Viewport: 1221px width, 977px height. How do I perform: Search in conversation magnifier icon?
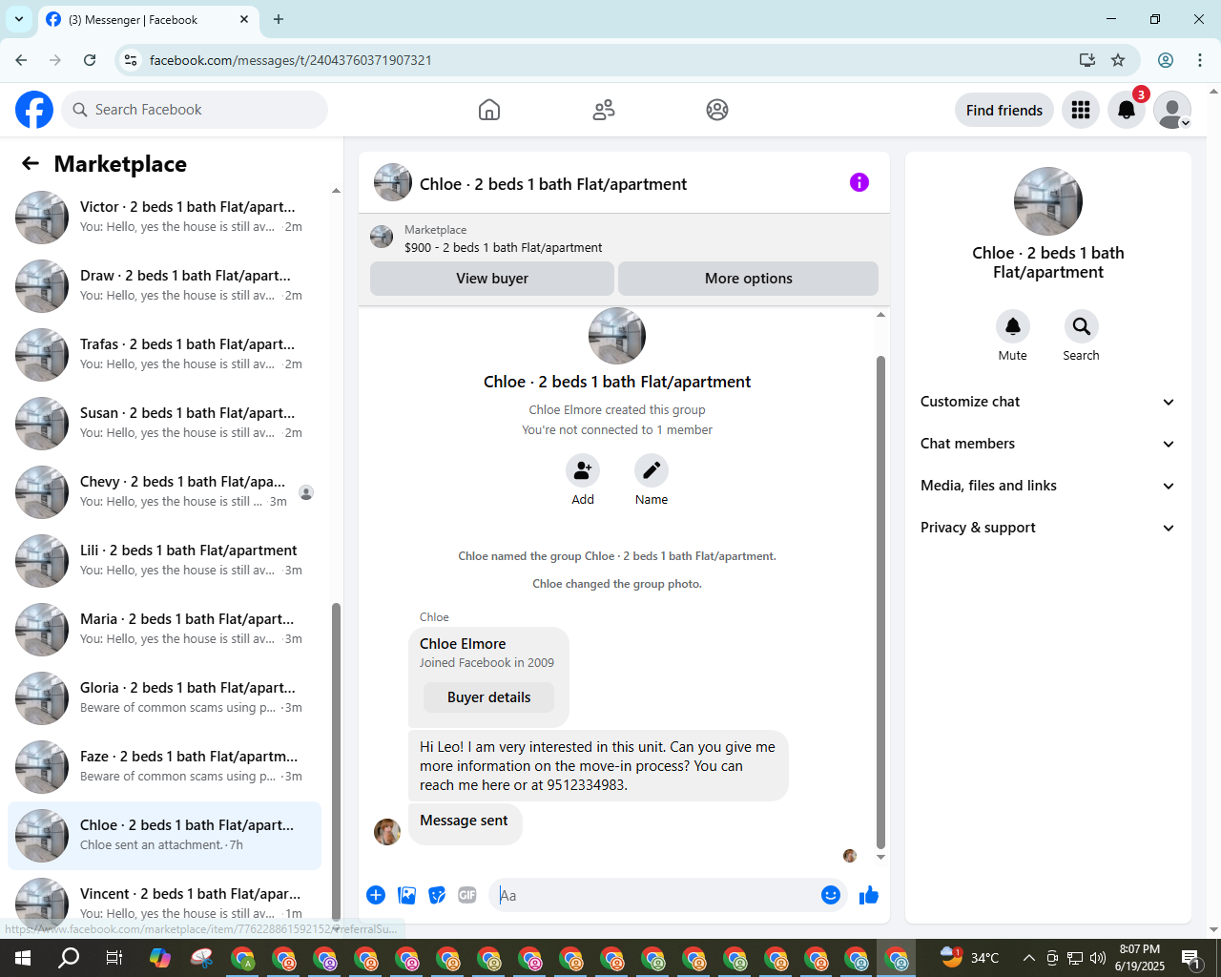pyautogui.click(x=1082, y=326)
